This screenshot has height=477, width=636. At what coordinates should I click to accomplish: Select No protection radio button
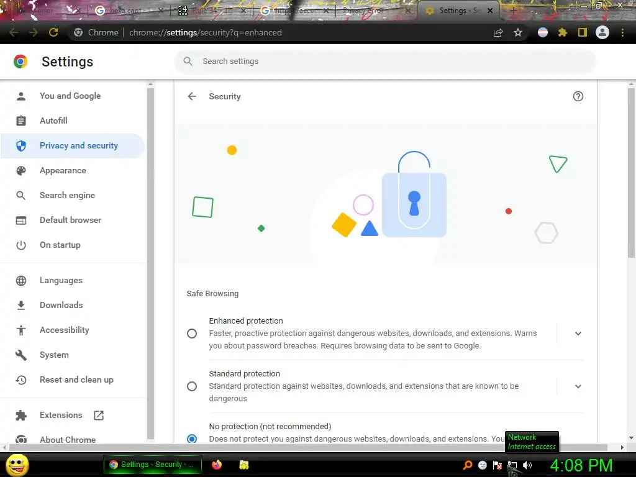[192, 438]
